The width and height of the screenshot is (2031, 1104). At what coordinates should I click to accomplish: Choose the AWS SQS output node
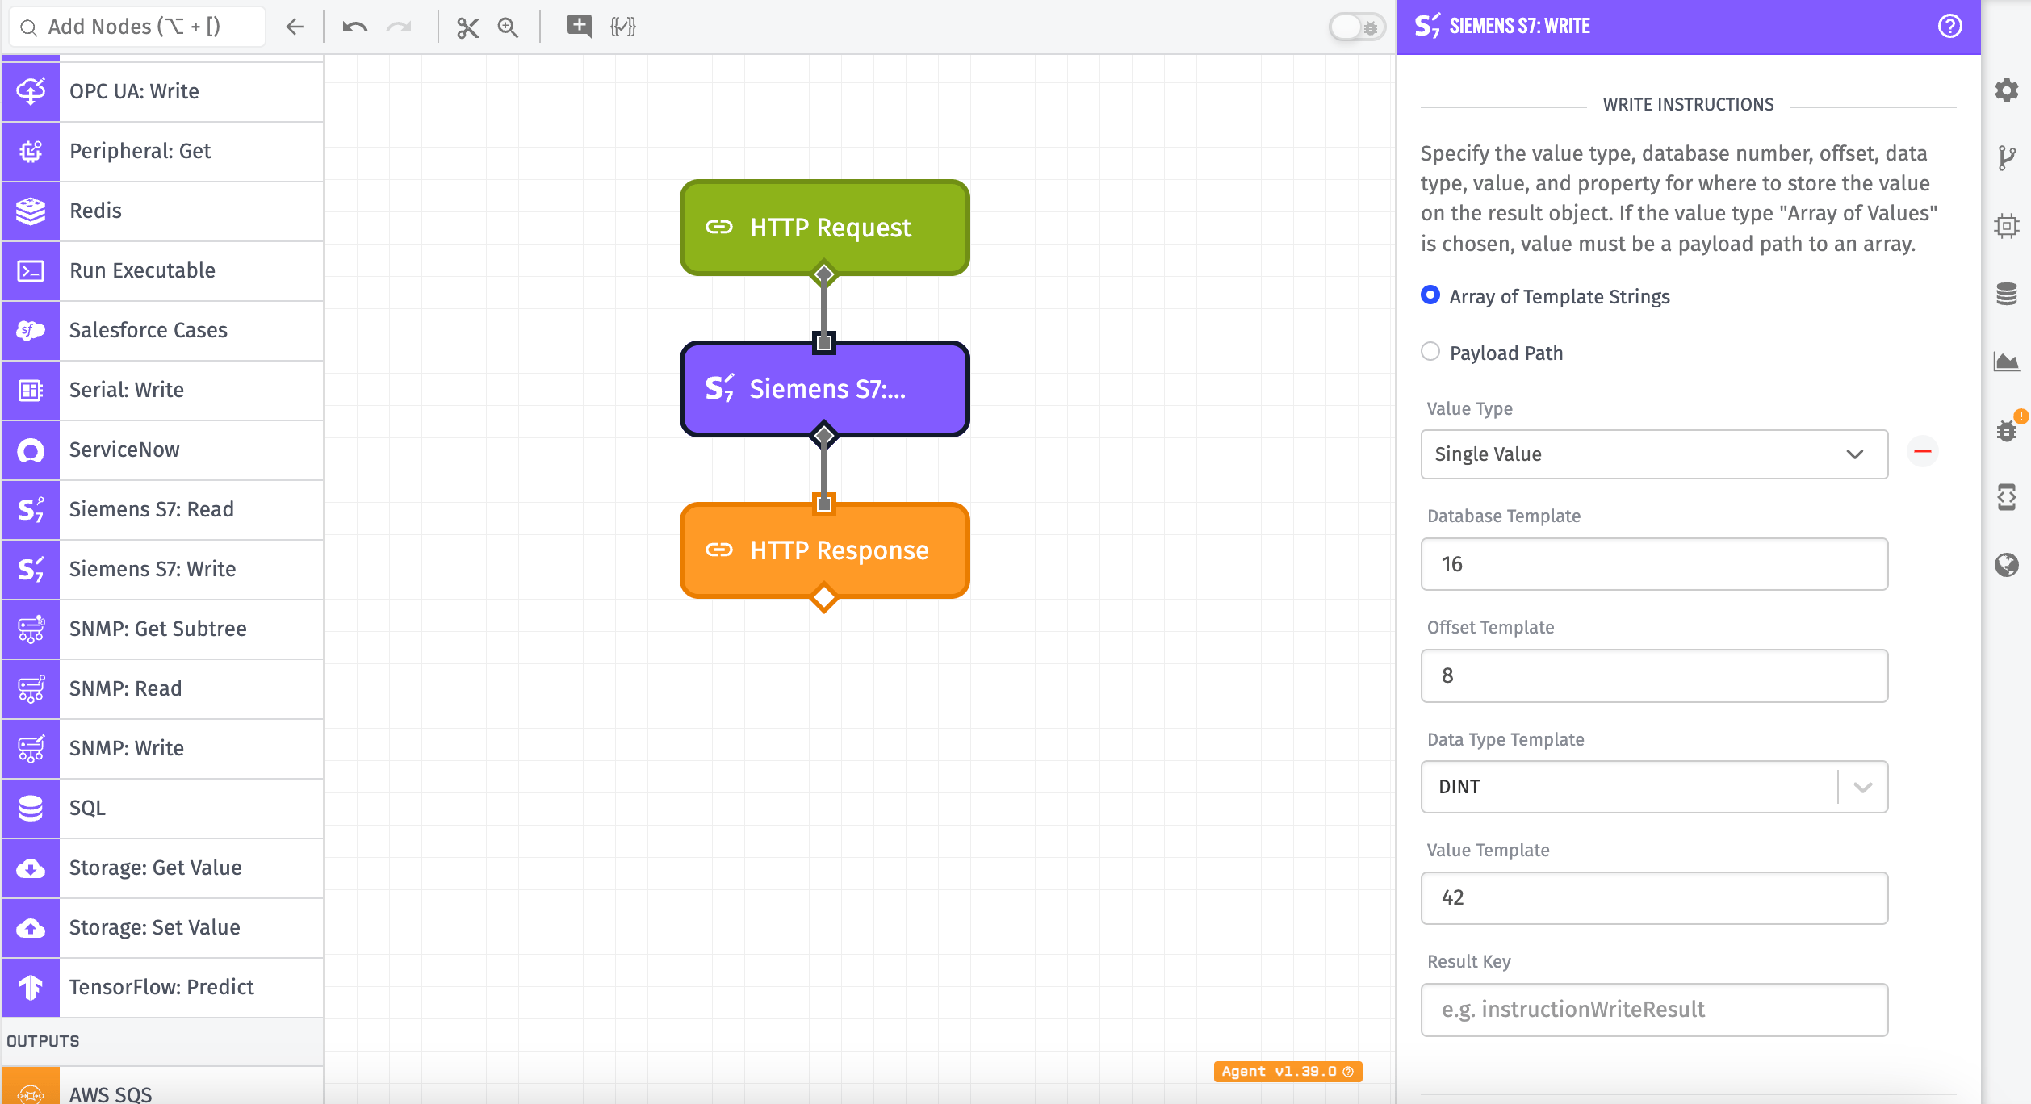pos(162,1086)
